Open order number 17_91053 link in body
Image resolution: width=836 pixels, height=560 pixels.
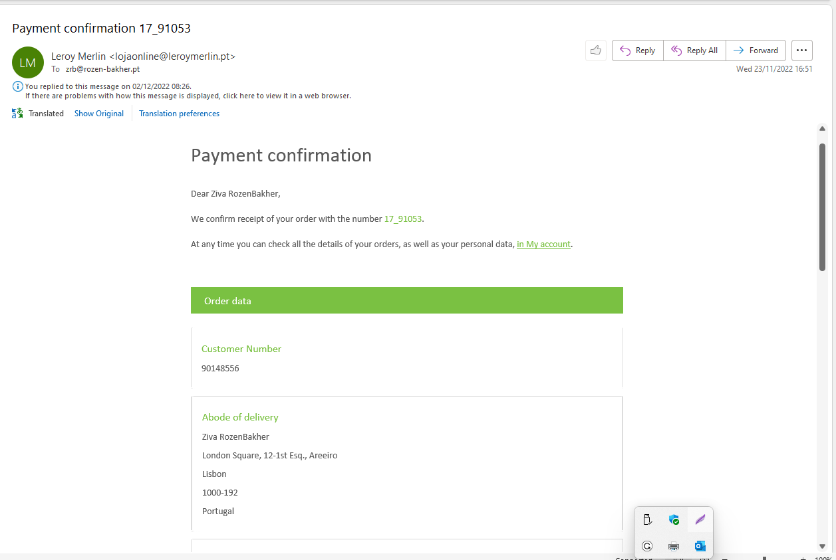pyautogui.click(x=403, y=219)
